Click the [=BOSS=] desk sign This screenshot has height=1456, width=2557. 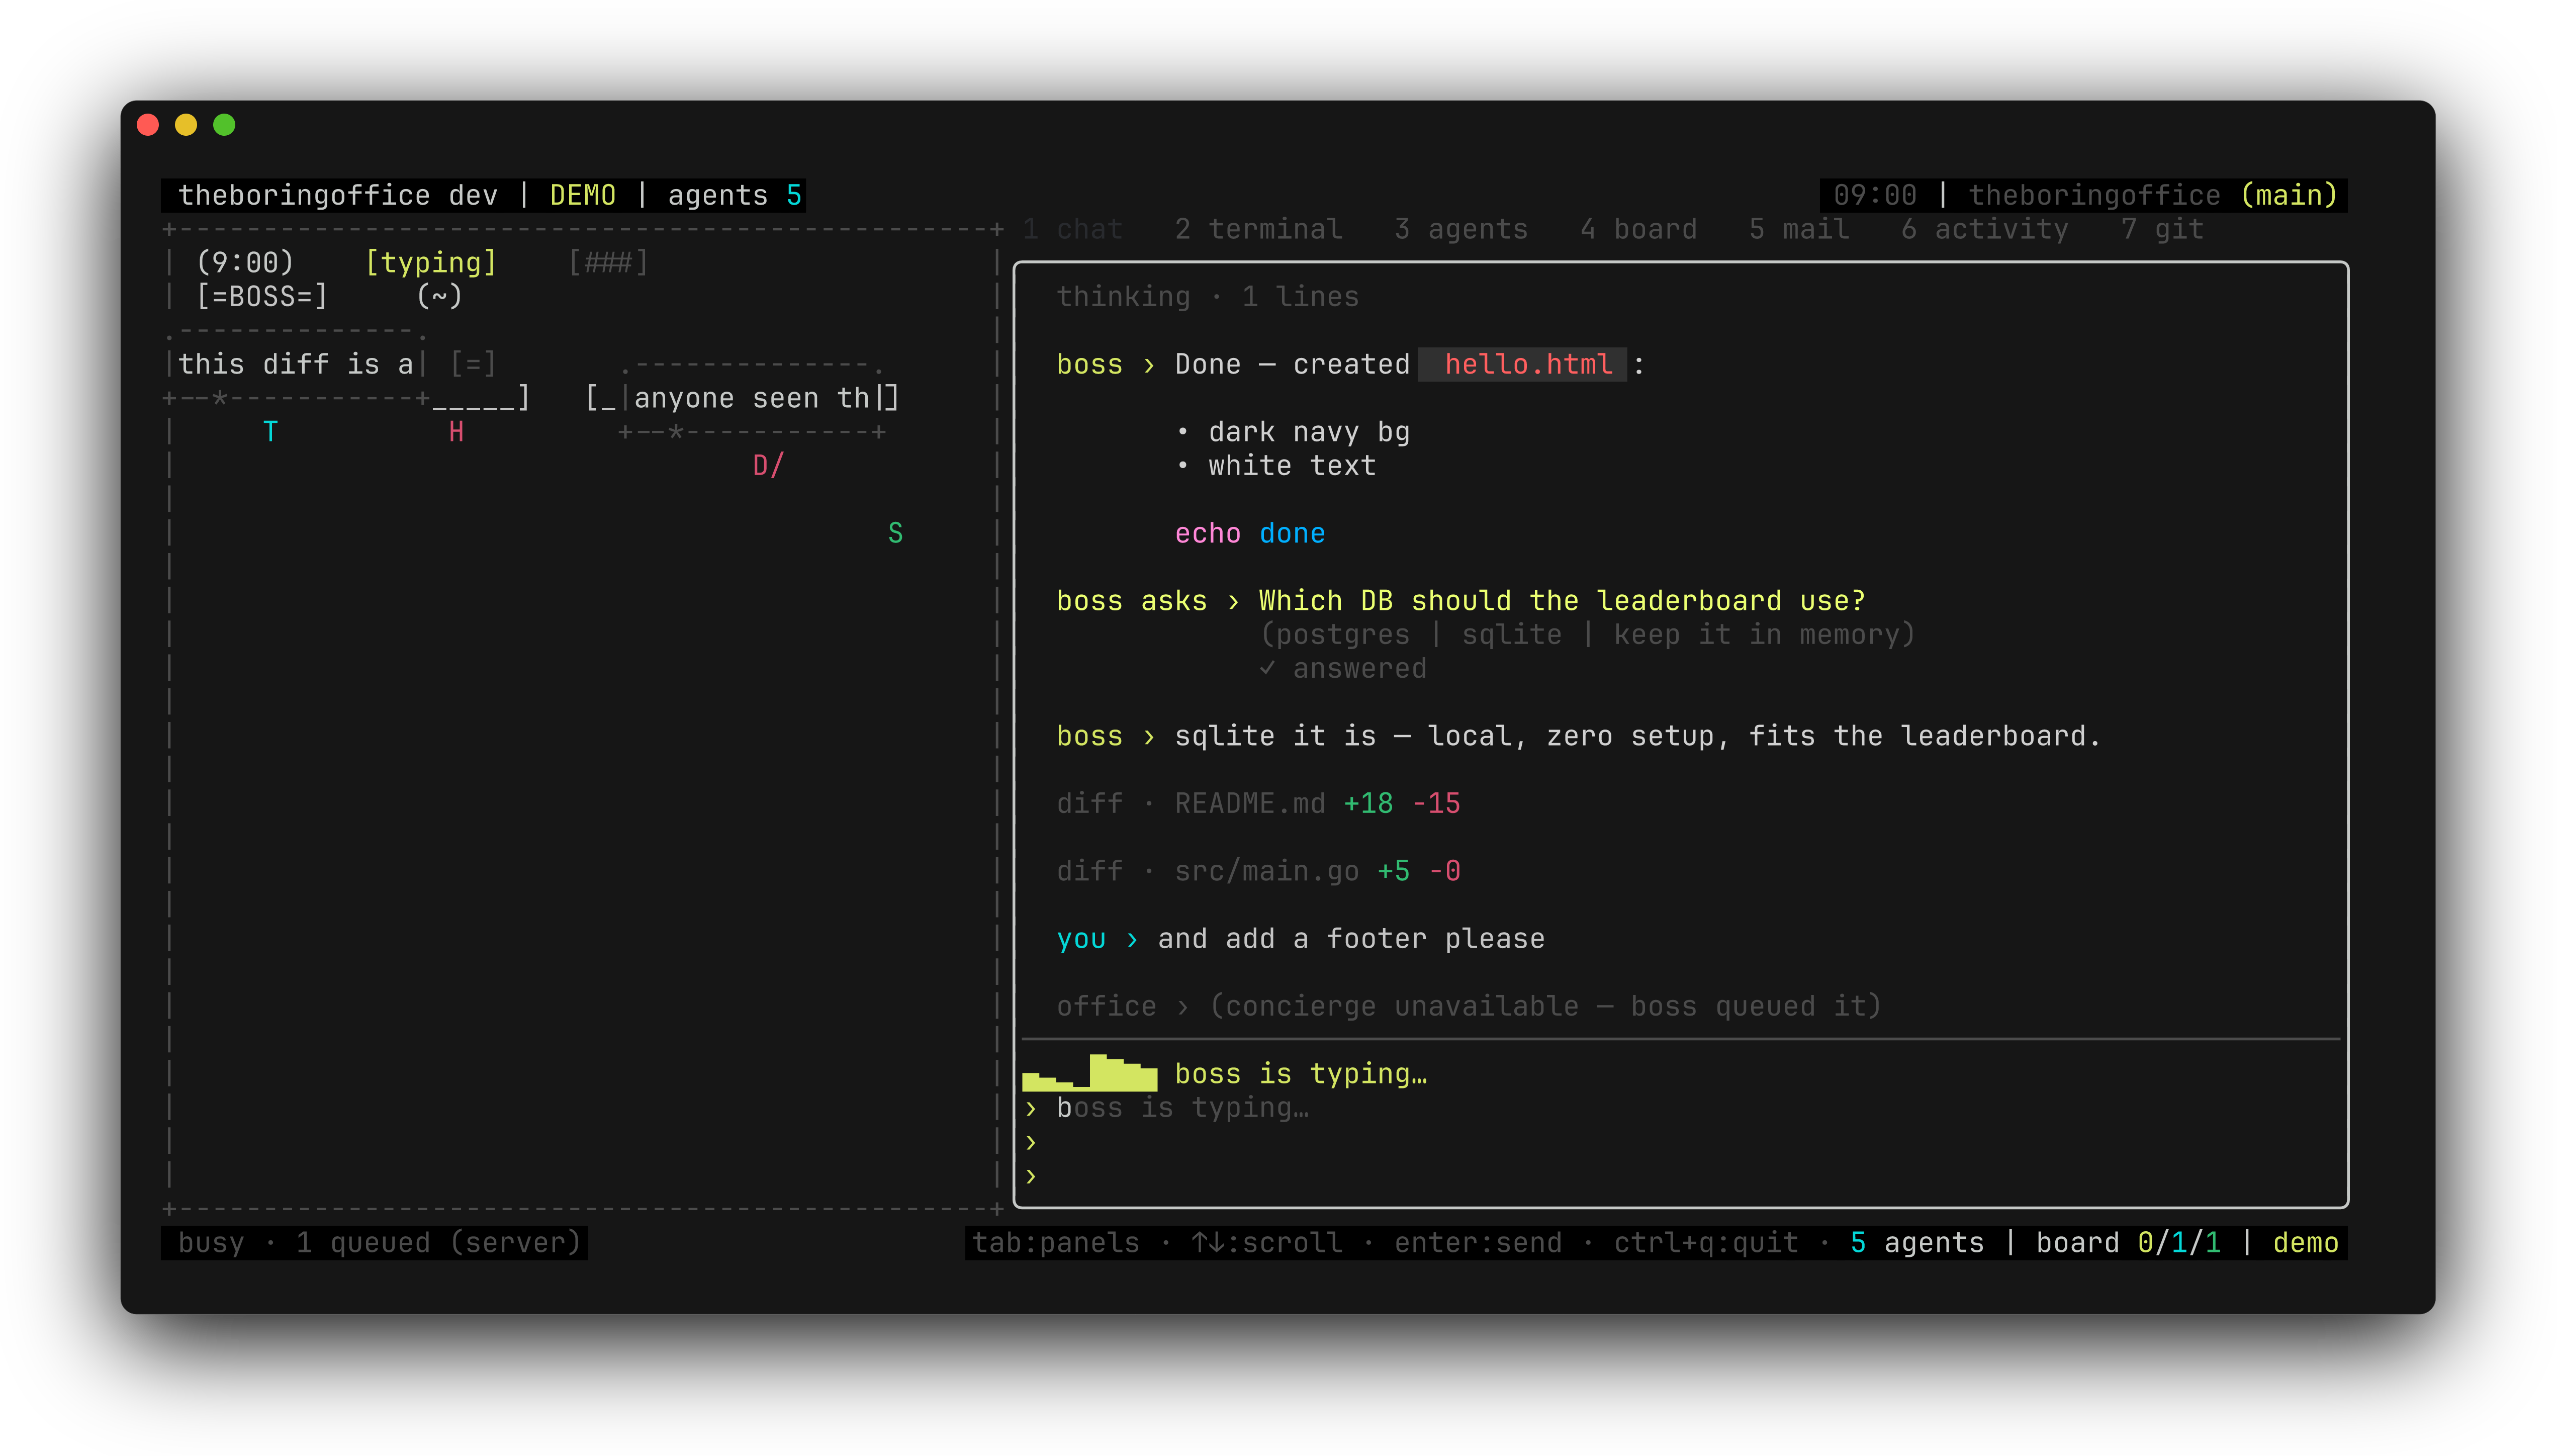262,297
